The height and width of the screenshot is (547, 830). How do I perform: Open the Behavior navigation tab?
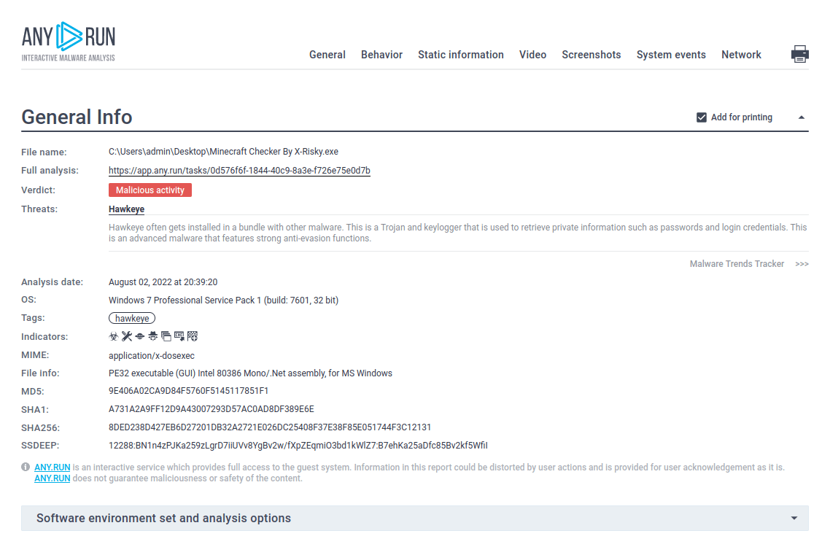pos(381,55)
